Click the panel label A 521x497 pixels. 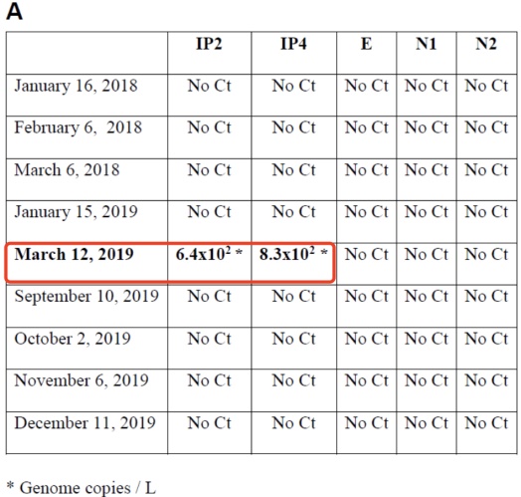tap(14, 12)
